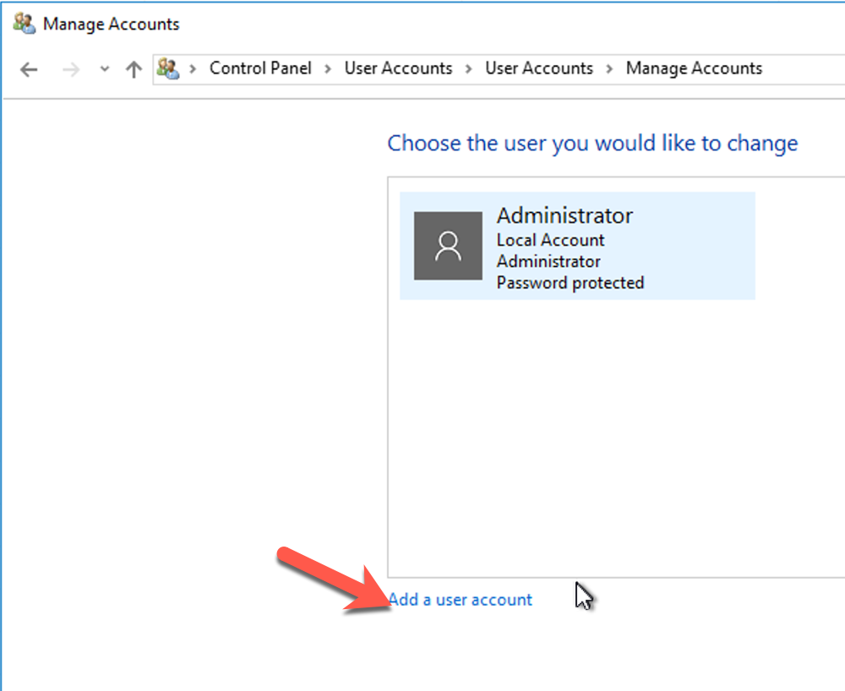Expand the chevron after User Accounts breadcrumb
This screenshot has height=691, width=845.
click(x=467, y=68)
